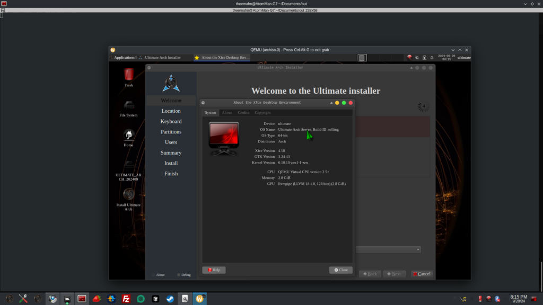Click the power manager battery icon in Xfce panel

(x=424, y=58)
